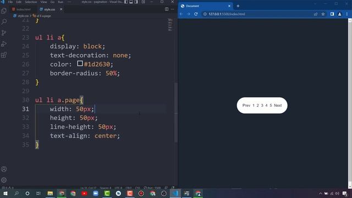The height and width of the screenshot is (198, 352).
Task: Click the Prev pagination link
Action: tap(246, 106)
